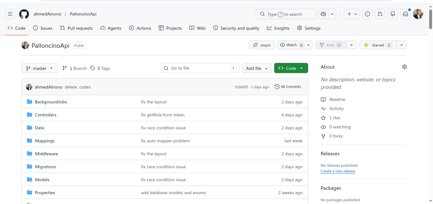Click Create a new release link

pyautogui.click(x=338, y=171)
